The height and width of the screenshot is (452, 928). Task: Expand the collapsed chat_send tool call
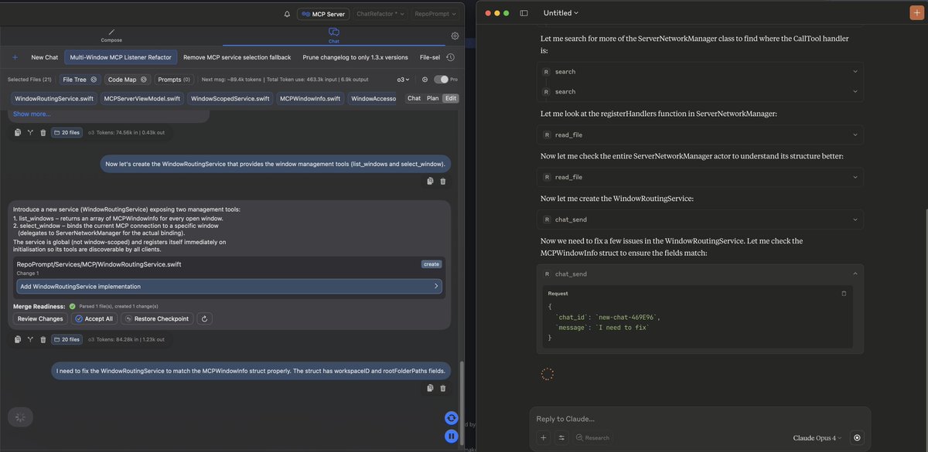[x=700, y=219]
